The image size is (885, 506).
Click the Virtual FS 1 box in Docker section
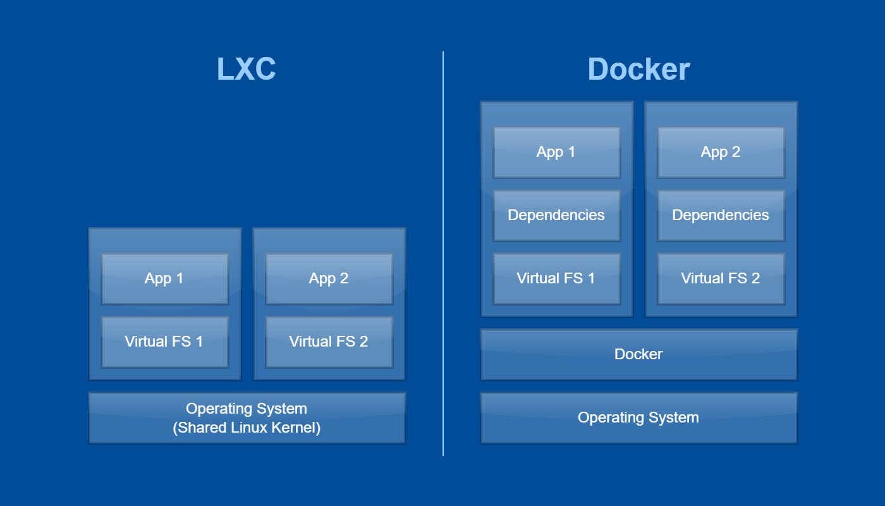(x=556, y=278)
